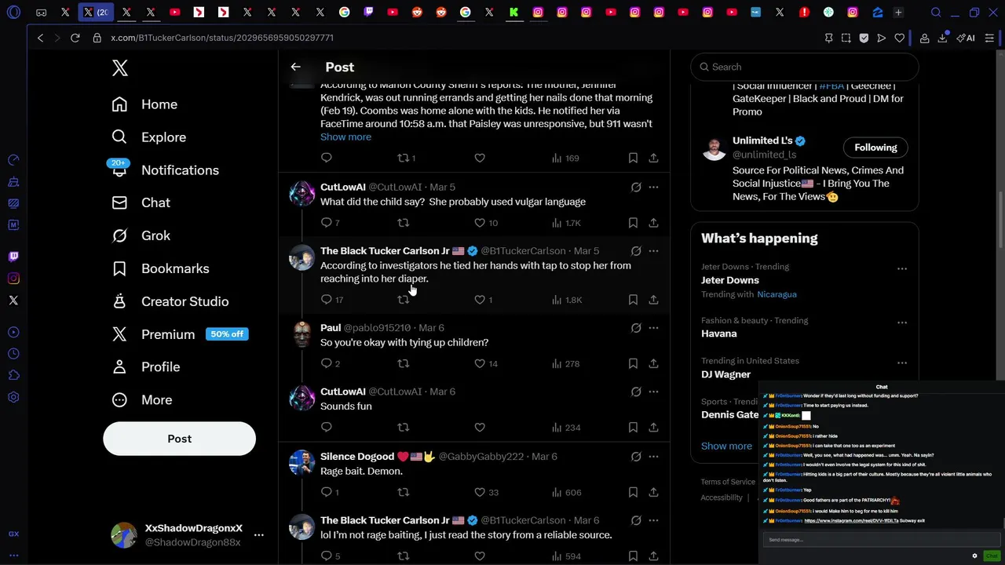The image size is (1005, 565).
Task: Click the @B1TuckerCarlson handle on Mar 5 reply
Action: [523, 251]
